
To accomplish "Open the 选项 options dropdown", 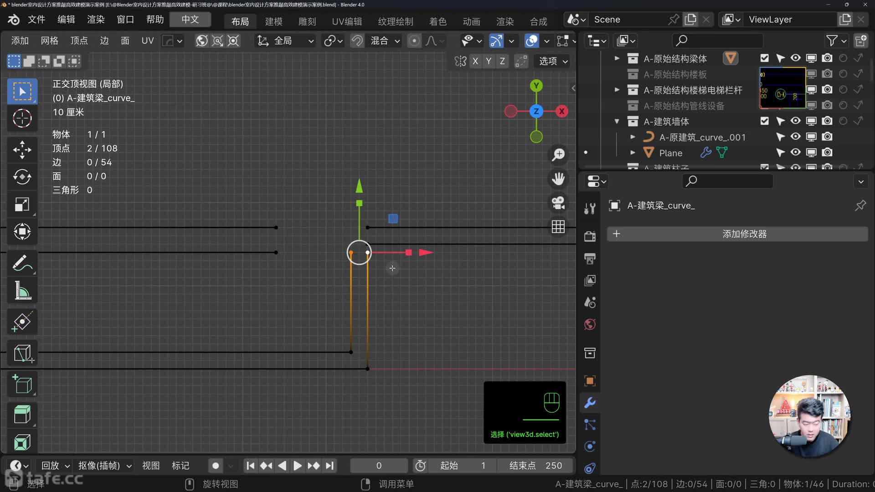I will pos(553,61).
